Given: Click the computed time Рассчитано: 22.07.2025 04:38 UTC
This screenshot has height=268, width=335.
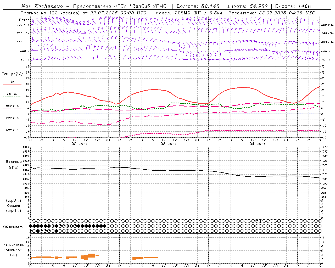Looking at the screenshot, I should pos(272,13).
